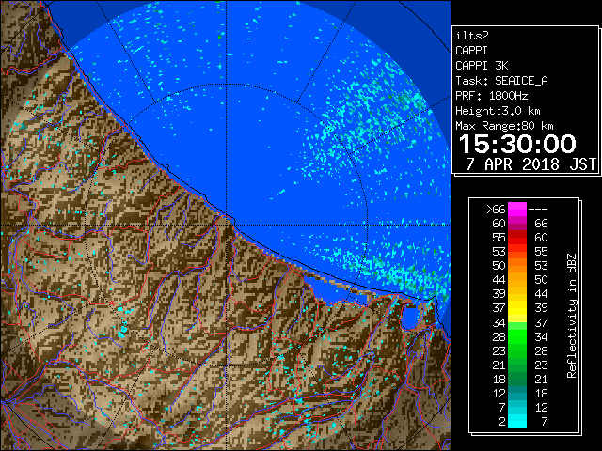Pick the magenta >66 dBZ legend swatch
Screen dimensions: 602x451
pyautogui.click(x=517, y=210)
